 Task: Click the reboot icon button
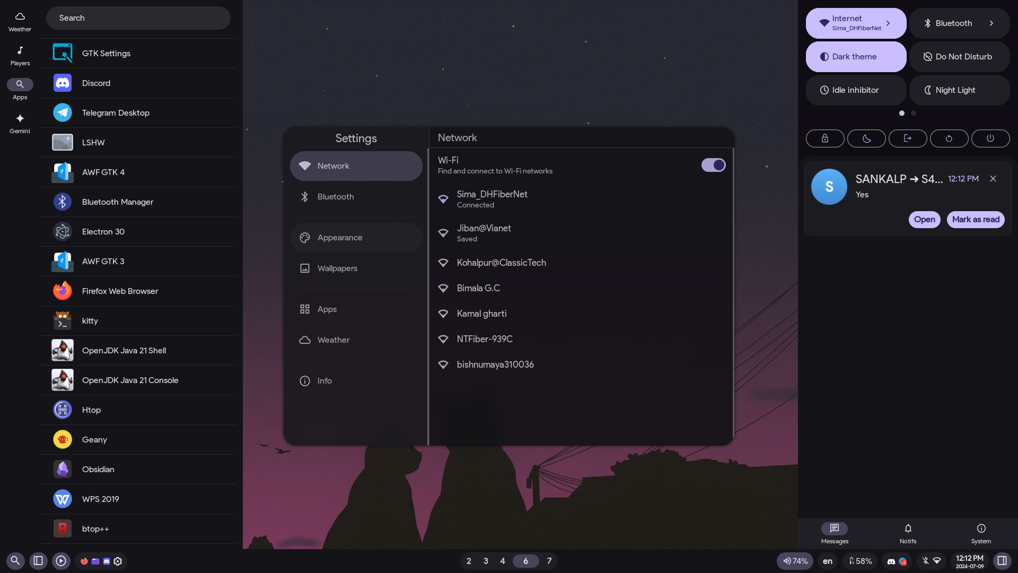click(949, 138)
